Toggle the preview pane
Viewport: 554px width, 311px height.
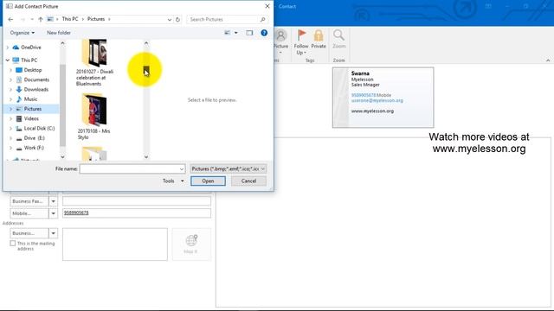pyautogui.click(x=249, y=33)
